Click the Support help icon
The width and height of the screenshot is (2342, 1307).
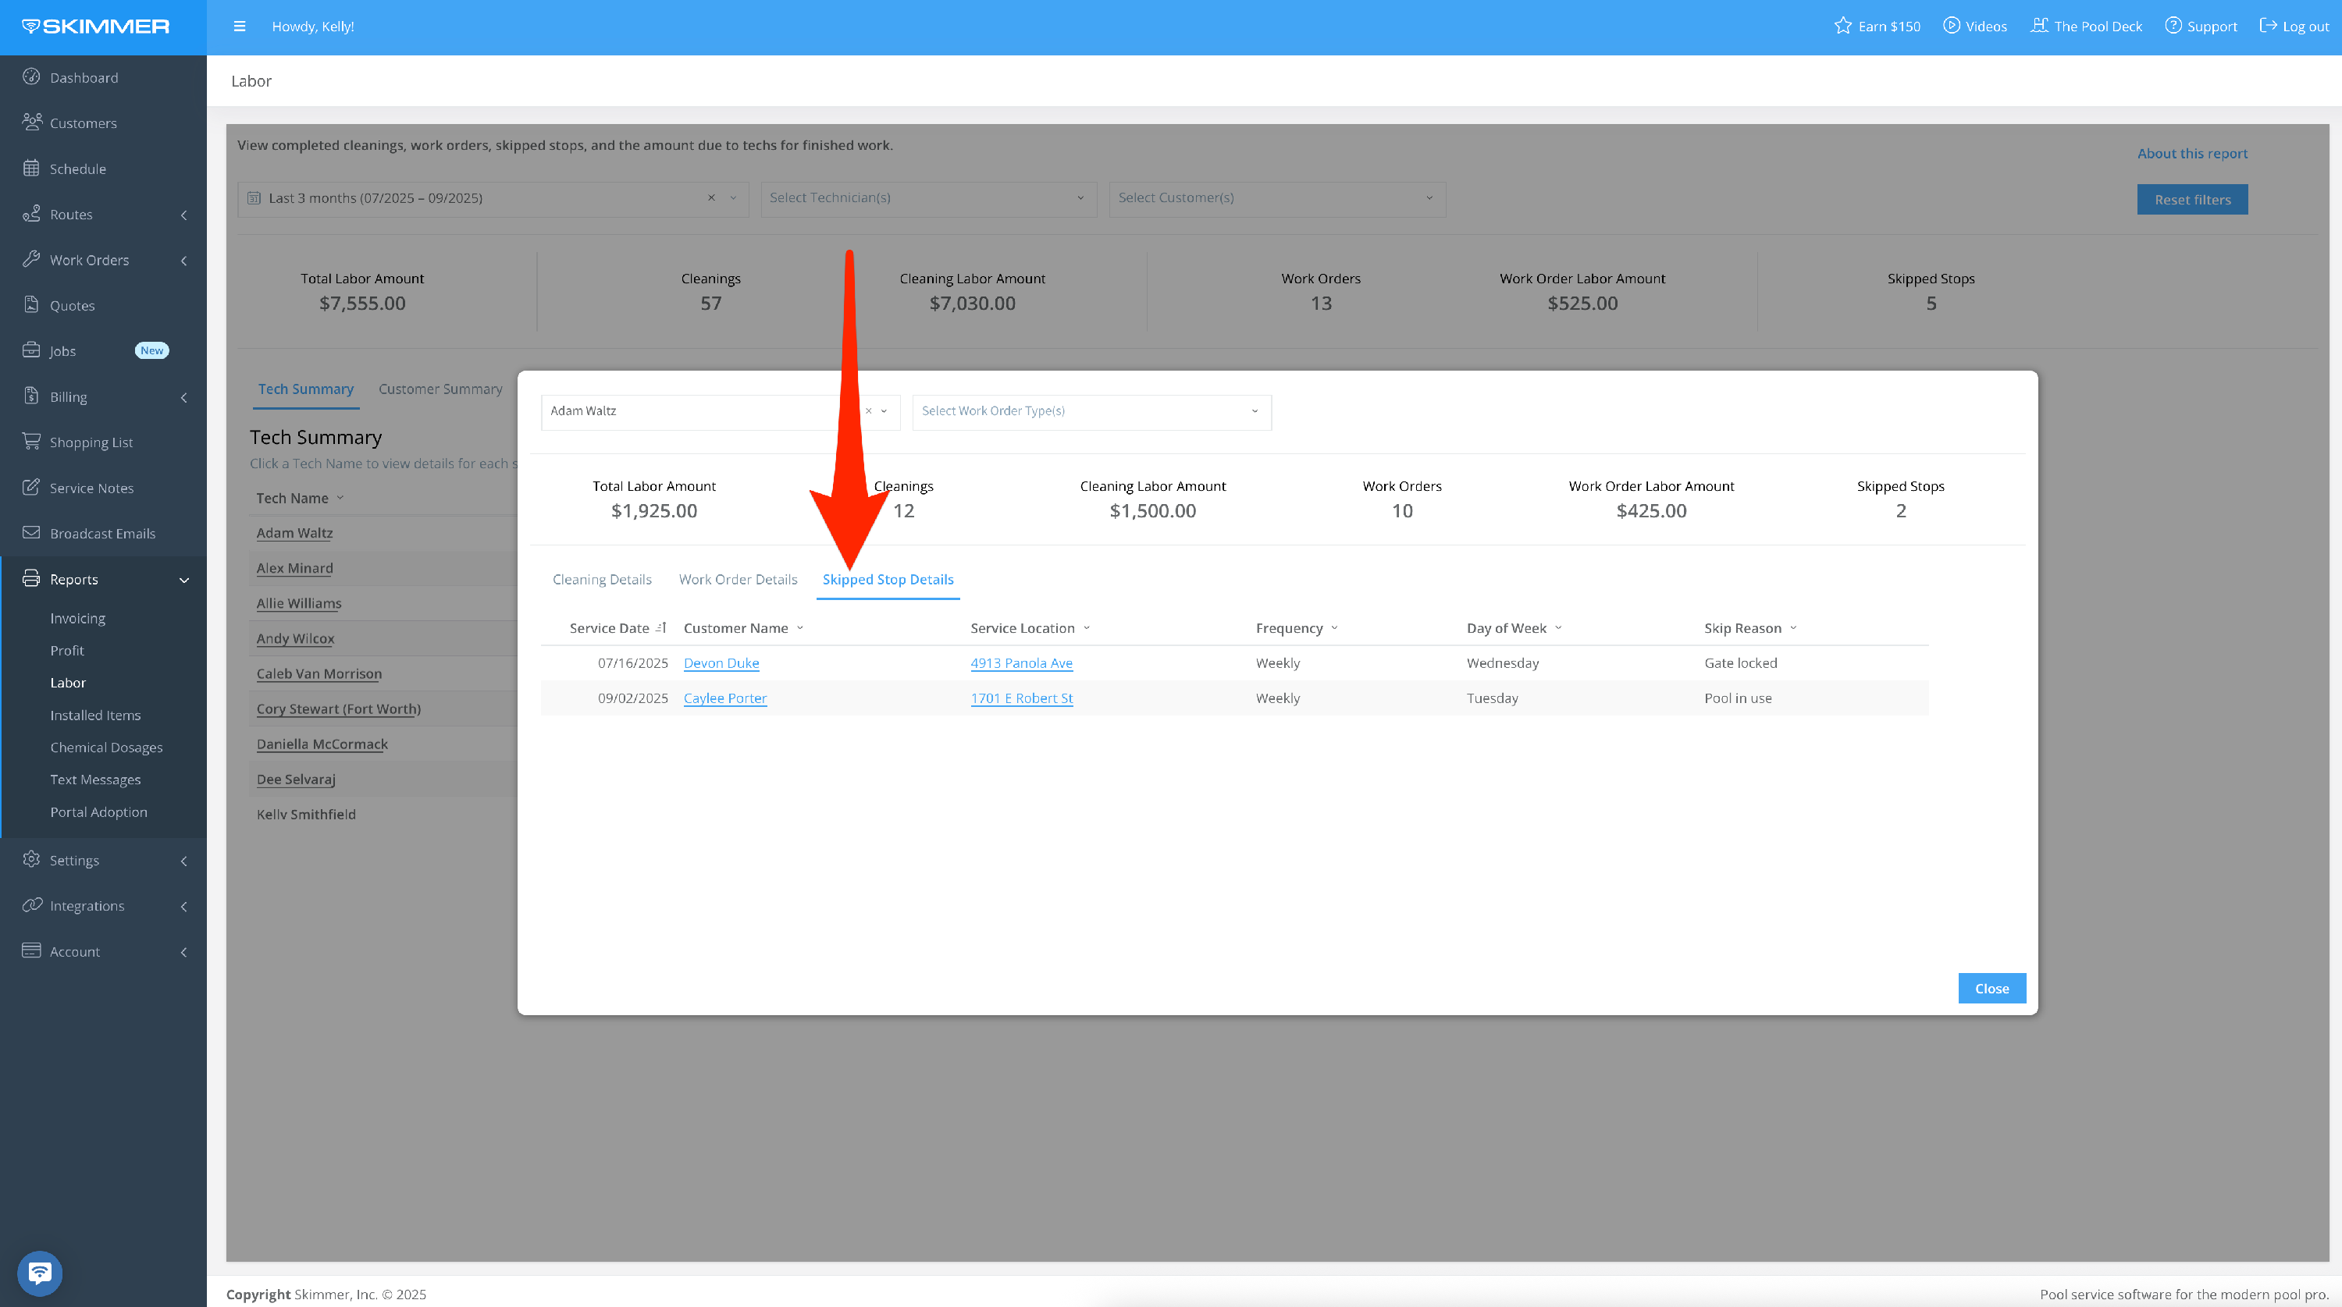click(x=2172, y=26)
